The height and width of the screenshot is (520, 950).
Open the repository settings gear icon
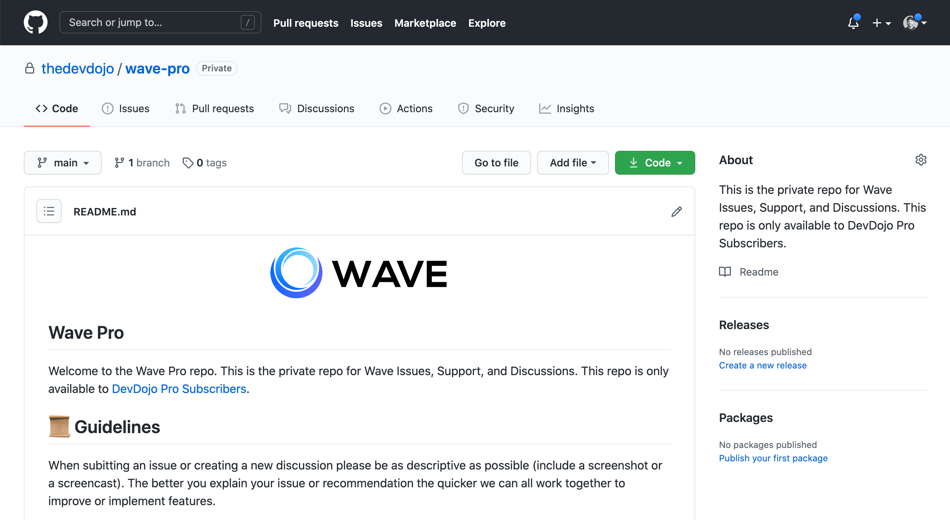click(x=921, y=160)
